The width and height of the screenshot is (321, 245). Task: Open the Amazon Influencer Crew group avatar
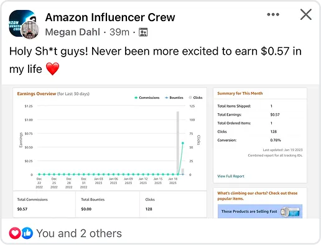(22, 23)
